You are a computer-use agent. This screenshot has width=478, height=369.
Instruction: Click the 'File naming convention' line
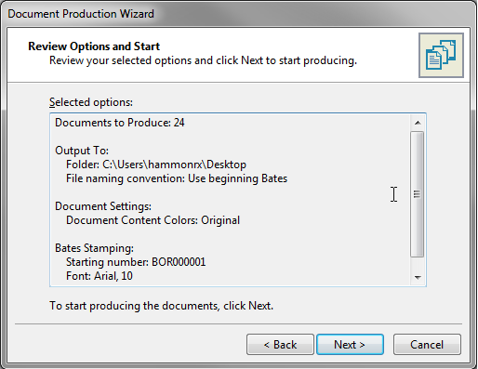point(177,178)
